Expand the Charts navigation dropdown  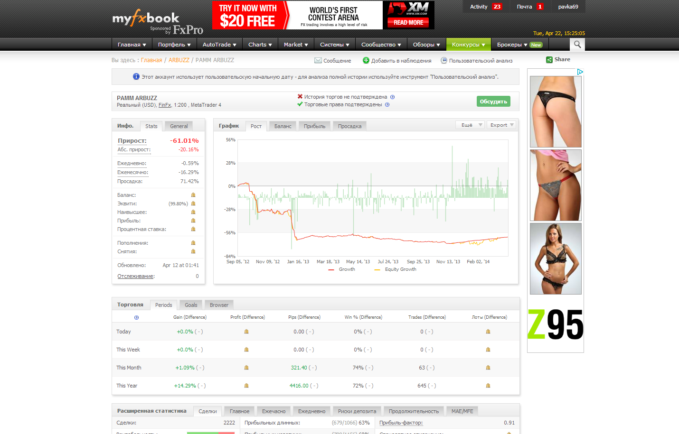pos(260,45)
